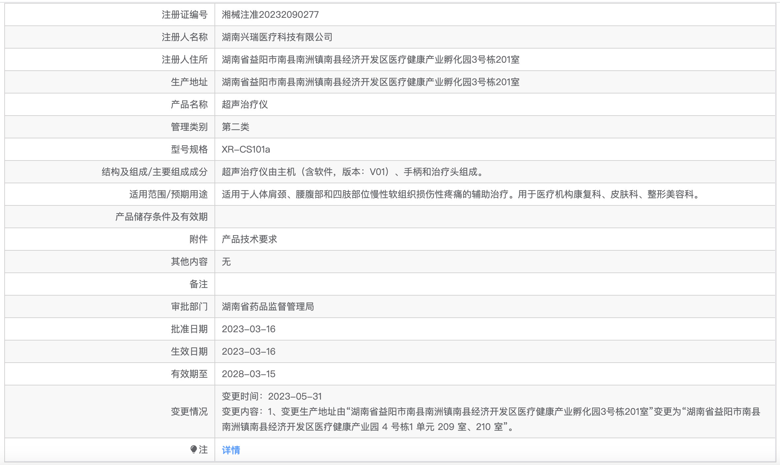The width and height of the screenshot is (780, 465).
Task: Select the registration number 湘械注准20232090277
Action: (x=270, y=15)
